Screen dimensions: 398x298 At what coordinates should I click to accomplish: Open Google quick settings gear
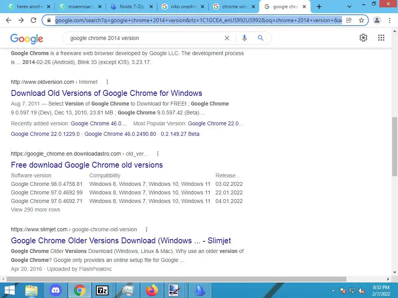[x=363, y=38]
